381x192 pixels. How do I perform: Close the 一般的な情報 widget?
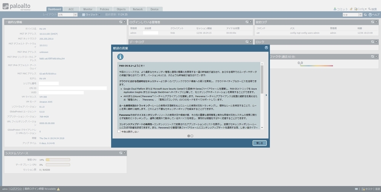(x=124, y=22)
